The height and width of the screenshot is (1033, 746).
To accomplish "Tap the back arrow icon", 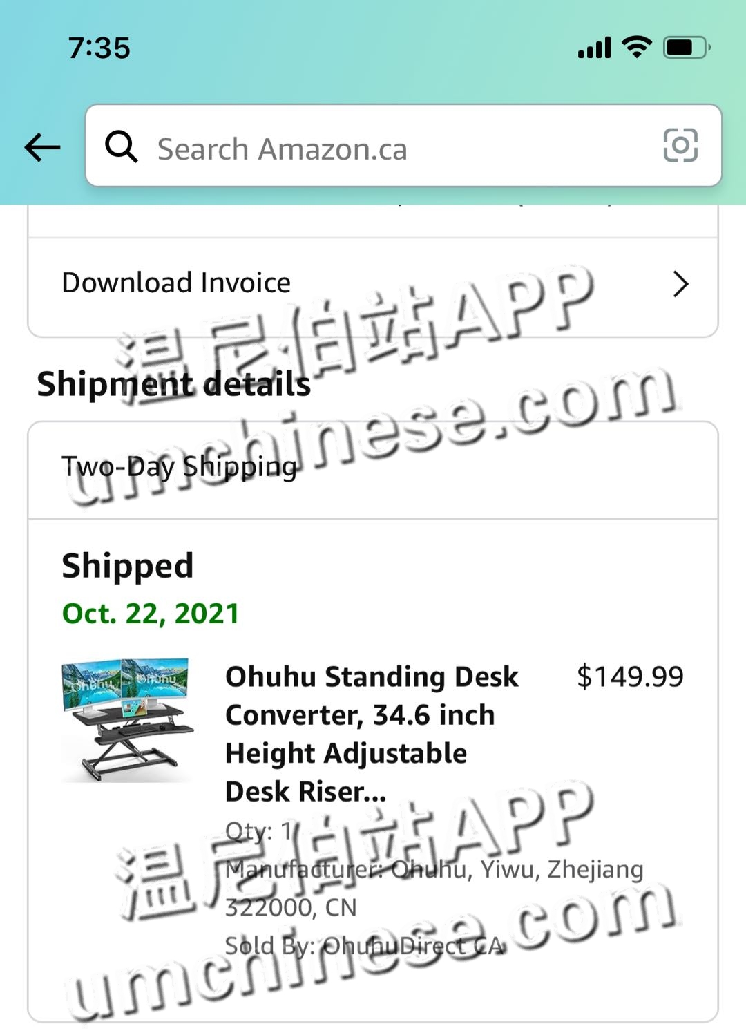I will pyautogui.click(x=42, y=147).
